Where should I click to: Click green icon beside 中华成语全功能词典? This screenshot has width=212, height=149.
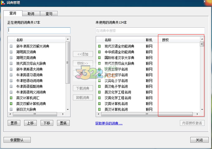coord(99,52)
